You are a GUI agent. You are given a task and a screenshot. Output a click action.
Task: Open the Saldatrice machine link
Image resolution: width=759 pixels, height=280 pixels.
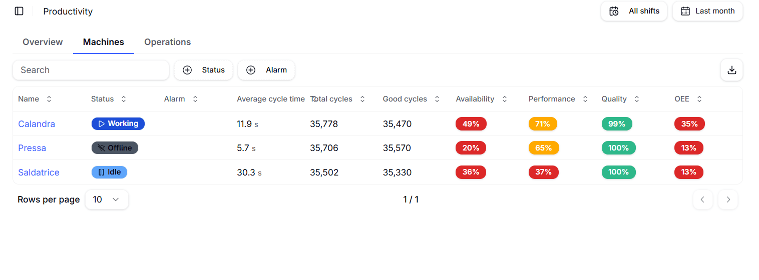pos(39,172)
